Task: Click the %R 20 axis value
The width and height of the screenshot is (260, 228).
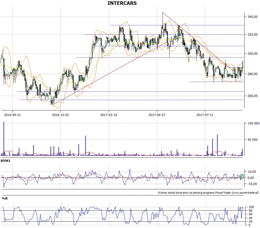Action: coord(251,222)
